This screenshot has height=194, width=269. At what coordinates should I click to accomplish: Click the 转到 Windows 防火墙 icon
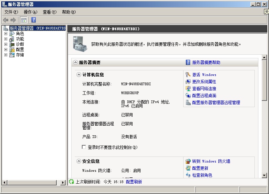coord(188,161)
